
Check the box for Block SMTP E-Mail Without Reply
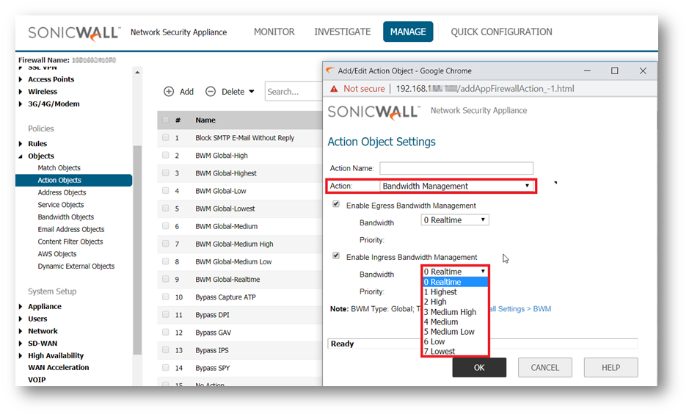[166, 137]
